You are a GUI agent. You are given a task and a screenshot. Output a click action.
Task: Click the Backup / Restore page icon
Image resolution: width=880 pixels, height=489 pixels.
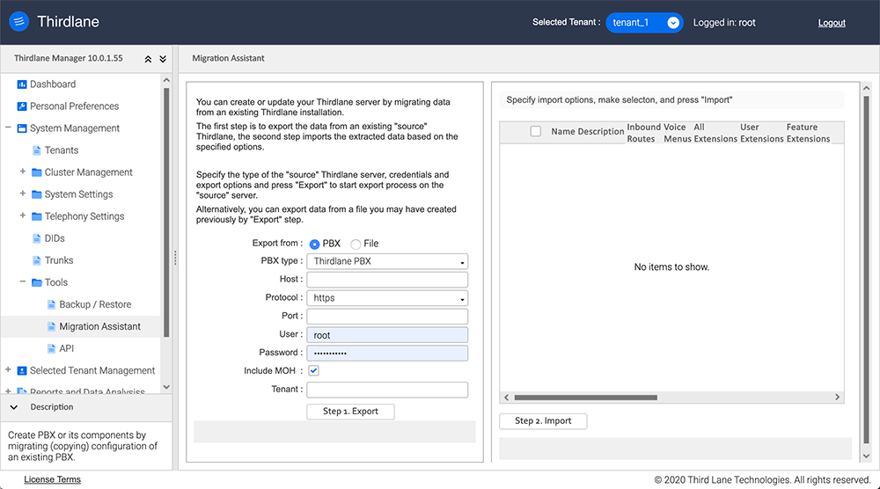[x=52, y=304]
